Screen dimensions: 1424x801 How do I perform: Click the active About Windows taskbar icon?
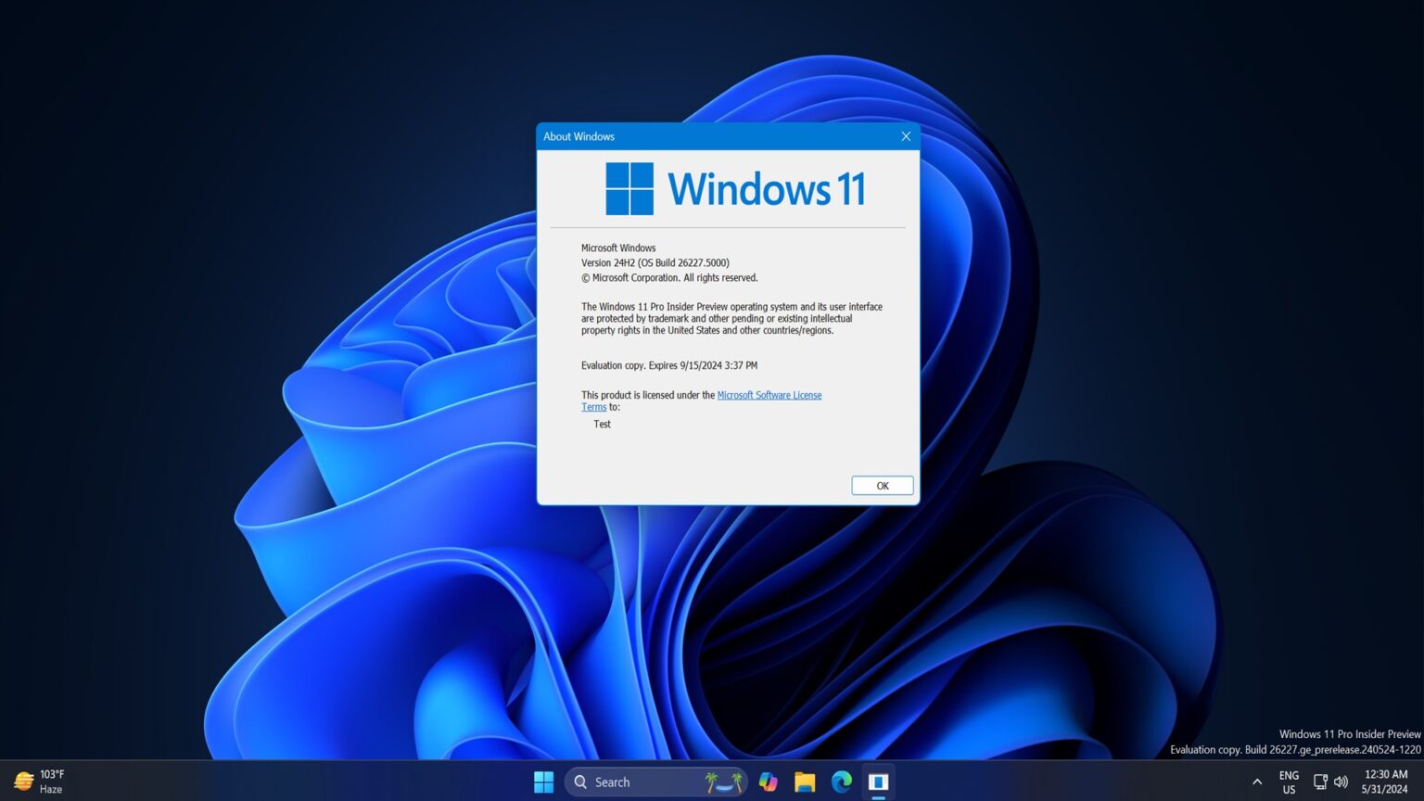878,782
